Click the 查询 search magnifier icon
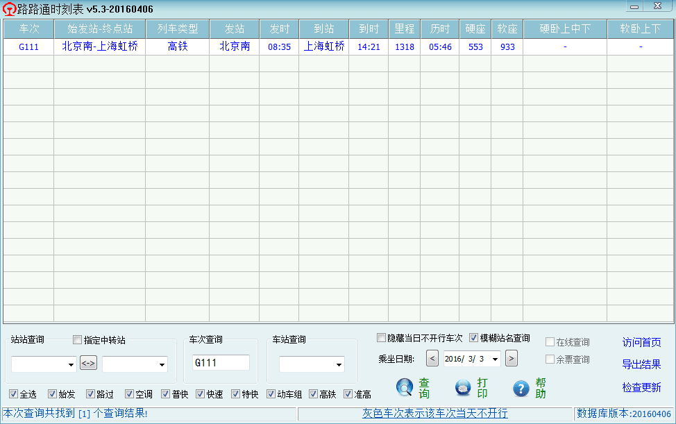 tap(405, 388)
